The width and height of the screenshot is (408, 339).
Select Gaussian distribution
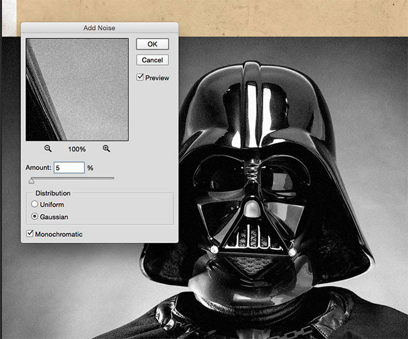pos(35,217)
